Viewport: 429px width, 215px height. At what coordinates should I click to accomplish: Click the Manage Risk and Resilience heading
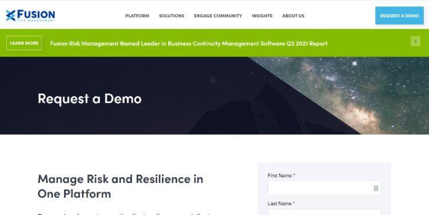point(120,186)
